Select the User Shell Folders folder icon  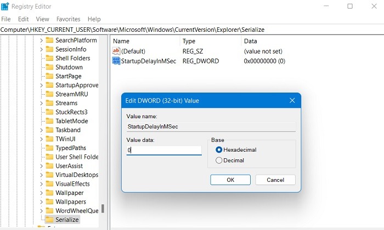49,157
